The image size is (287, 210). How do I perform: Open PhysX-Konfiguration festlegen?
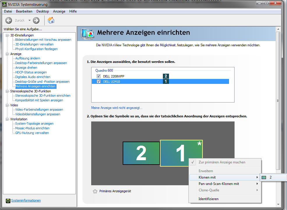(36, 49)
